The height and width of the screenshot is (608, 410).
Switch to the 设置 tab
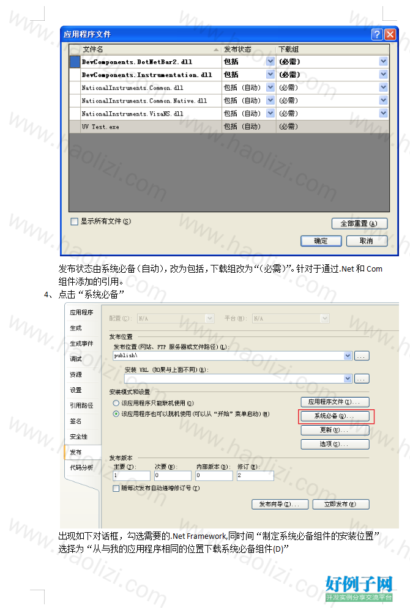point(81,390)
